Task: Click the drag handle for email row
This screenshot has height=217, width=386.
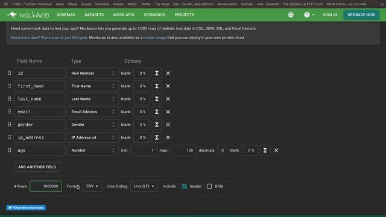Action: point(10,112)
